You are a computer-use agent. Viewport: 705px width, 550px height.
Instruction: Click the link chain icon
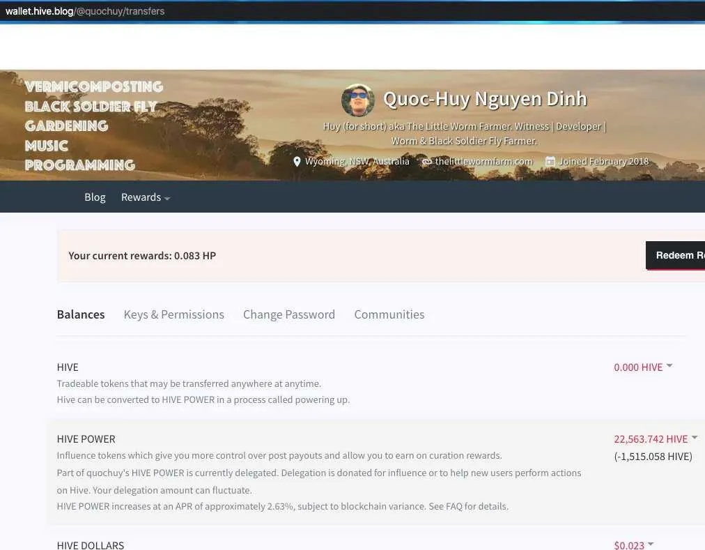pyautogui.click(x=426, y=162)
